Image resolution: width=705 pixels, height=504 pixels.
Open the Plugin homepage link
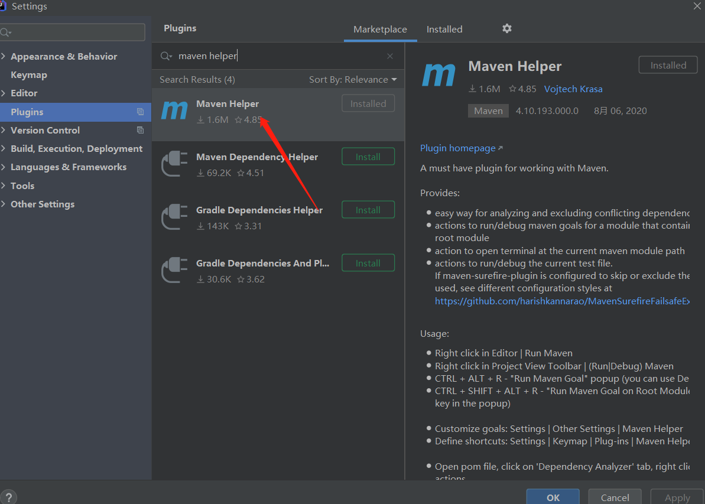pos(462,148)
